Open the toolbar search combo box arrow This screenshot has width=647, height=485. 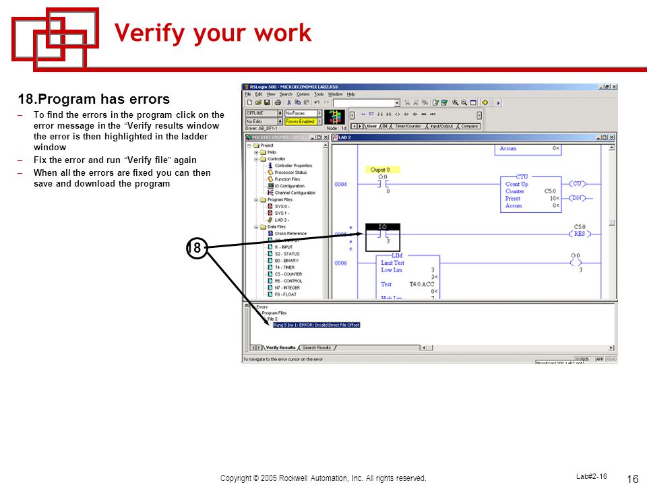coord(396,102)
